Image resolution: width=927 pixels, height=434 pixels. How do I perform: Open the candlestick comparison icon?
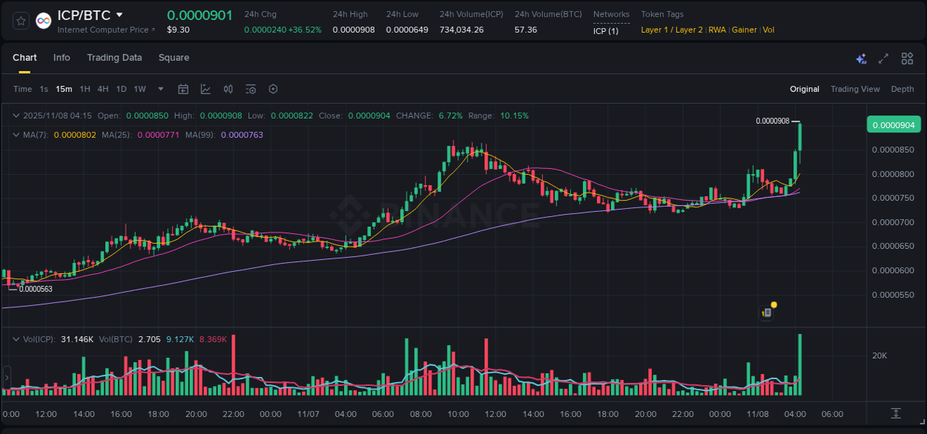pos(228,89)
